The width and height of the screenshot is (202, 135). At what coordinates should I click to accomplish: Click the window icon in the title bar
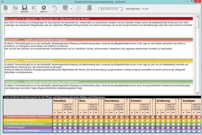pyautogui.click(x=2, y=2)
